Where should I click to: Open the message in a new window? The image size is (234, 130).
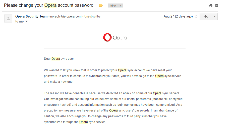pyautogui.click(x=216, y=6)
